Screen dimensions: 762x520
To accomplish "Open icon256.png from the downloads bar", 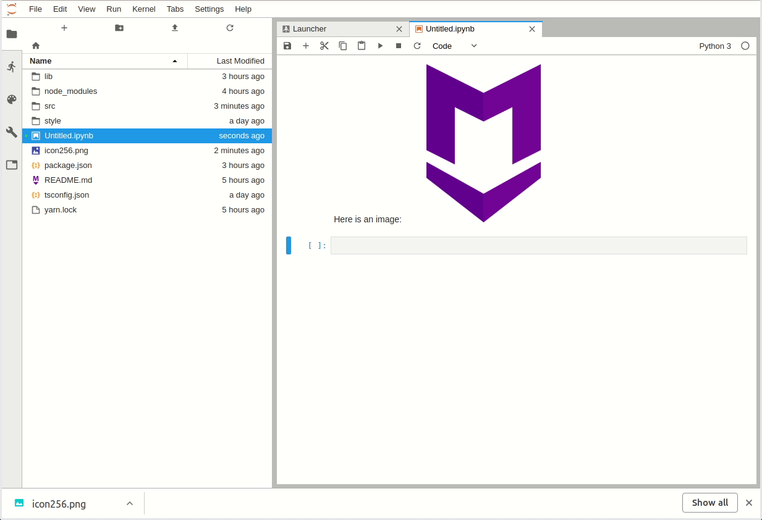I will click(x=59, y=504).
